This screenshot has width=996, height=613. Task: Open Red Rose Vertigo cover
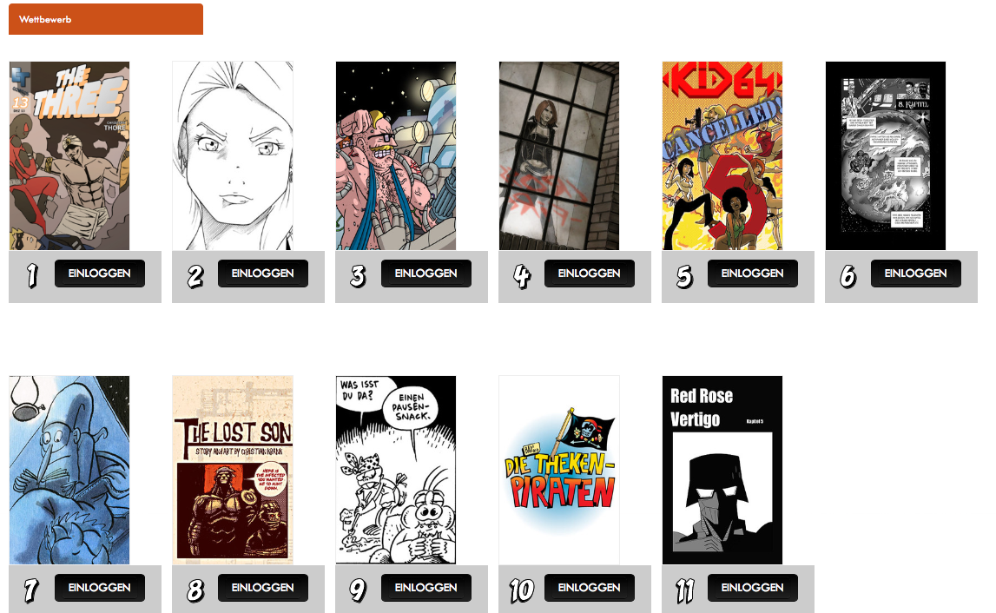[x=722, y=470]
